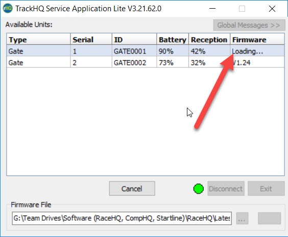Select the GATE0002 unit row
Viewport: 288px width, 237px height.
pos(146,62)
